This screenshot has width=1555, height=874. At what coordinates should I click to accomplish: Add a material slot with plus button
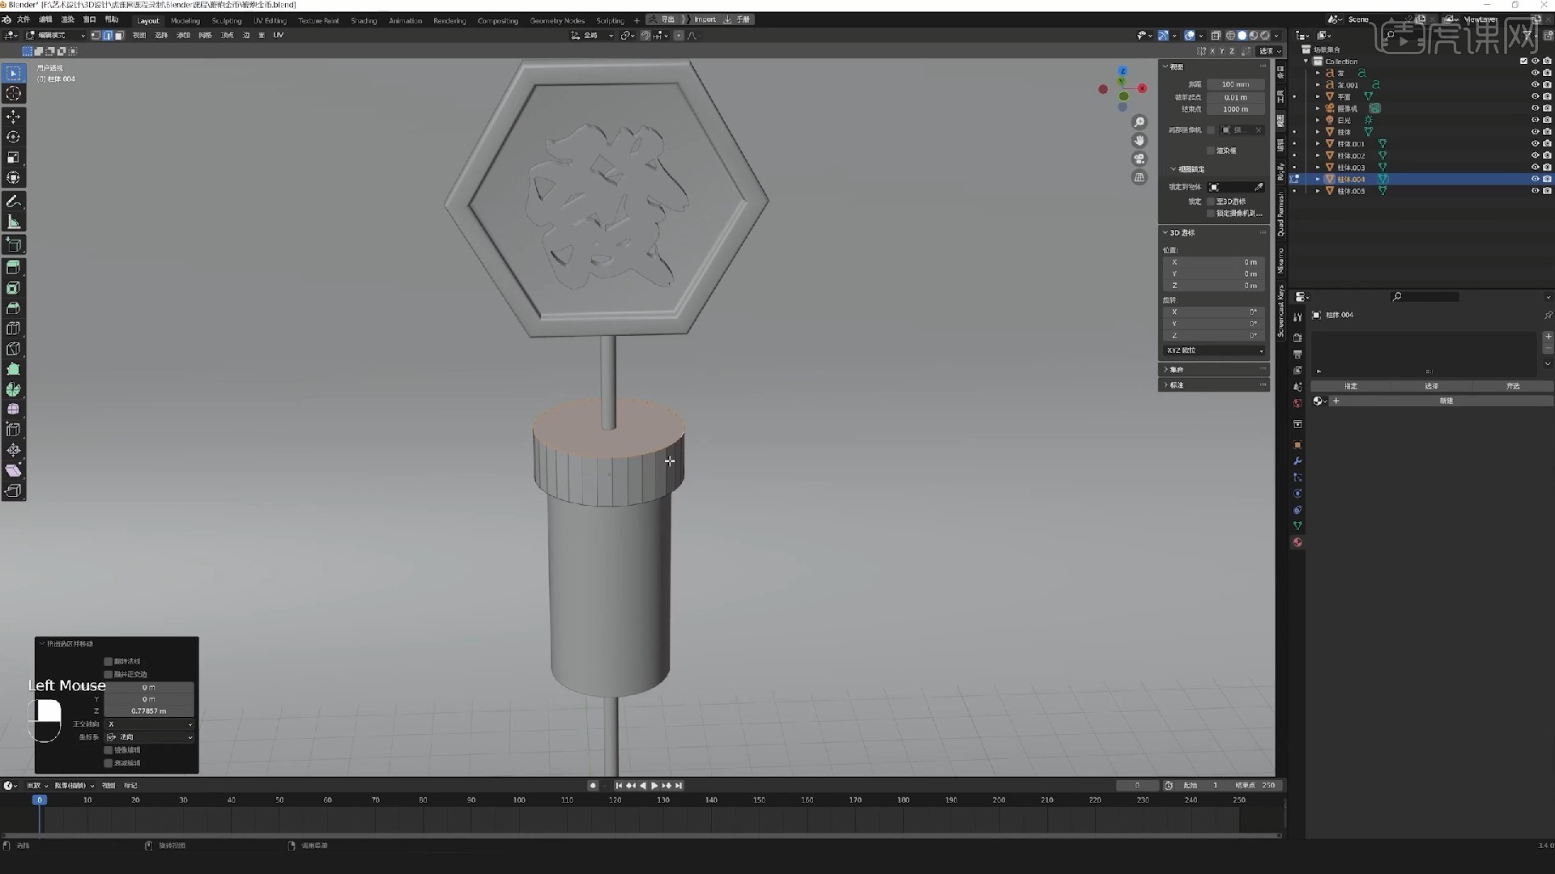pos(1548,336)
